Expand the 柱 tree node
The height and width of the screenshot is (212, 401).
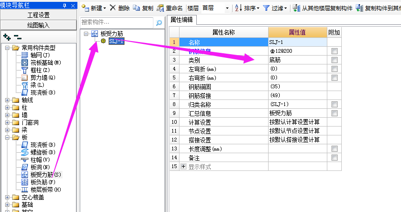7,107
